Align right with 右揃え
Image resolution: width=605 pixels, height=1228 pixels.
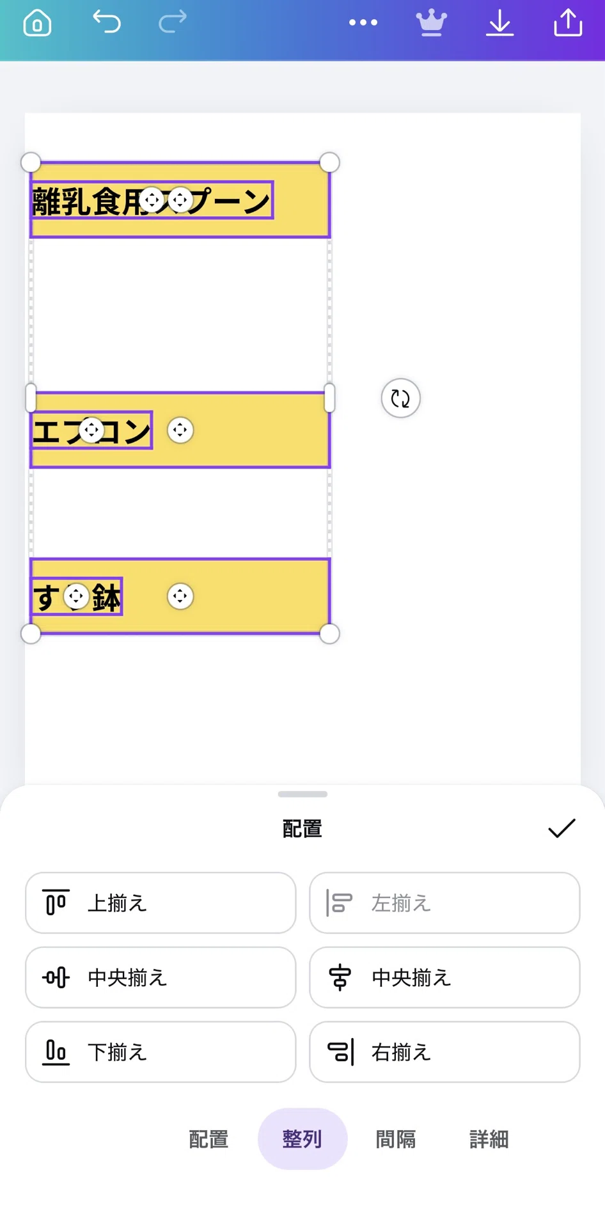(x=444, y=1052)
